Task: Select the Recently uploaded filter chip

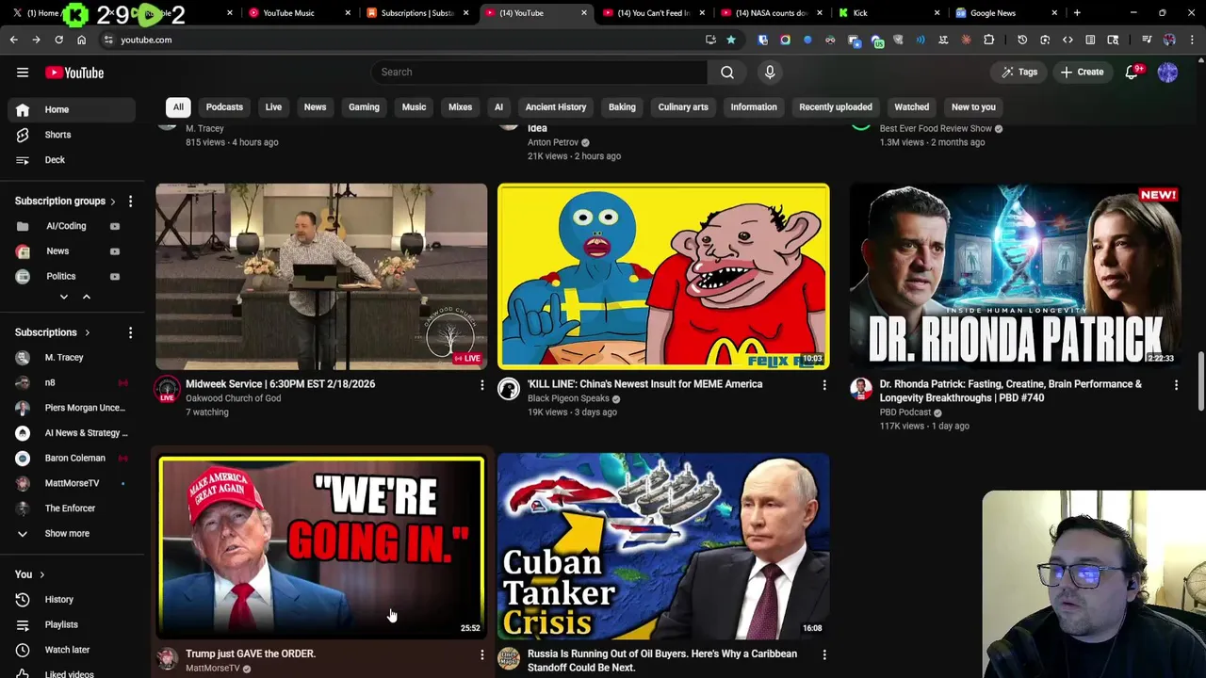Action: click(836, 107)
